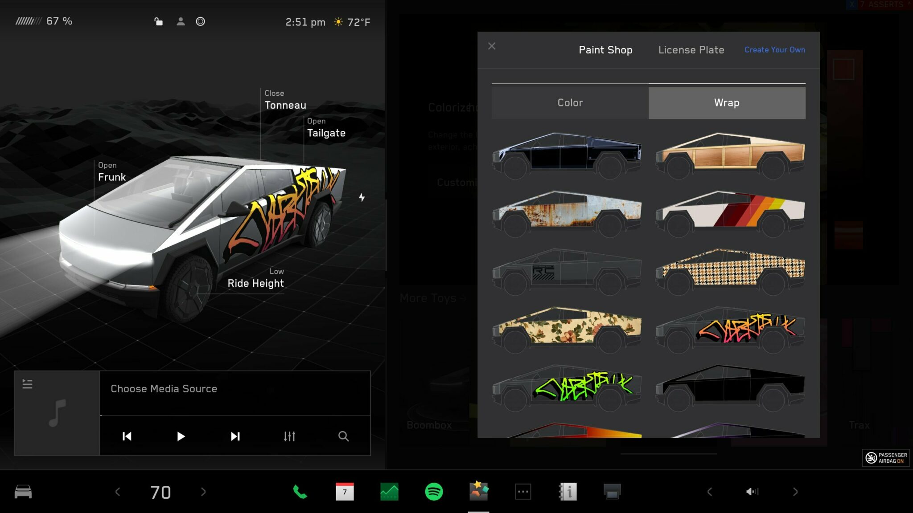
Task: Open the License Plate section
Action: coord(691,50)
